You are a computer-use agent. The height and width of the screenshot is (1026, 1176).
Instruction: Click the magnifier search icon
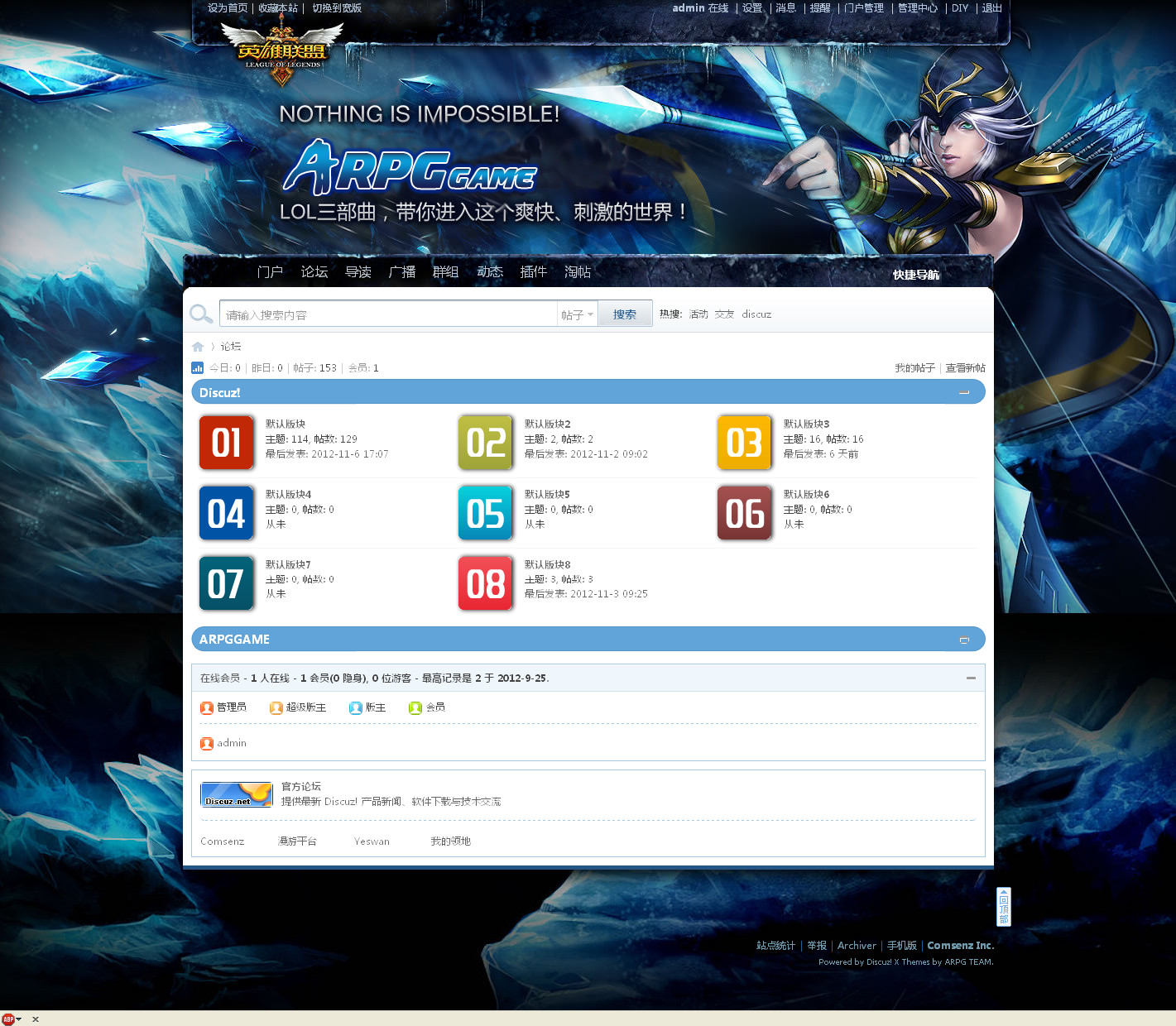(x=201, y=314)
